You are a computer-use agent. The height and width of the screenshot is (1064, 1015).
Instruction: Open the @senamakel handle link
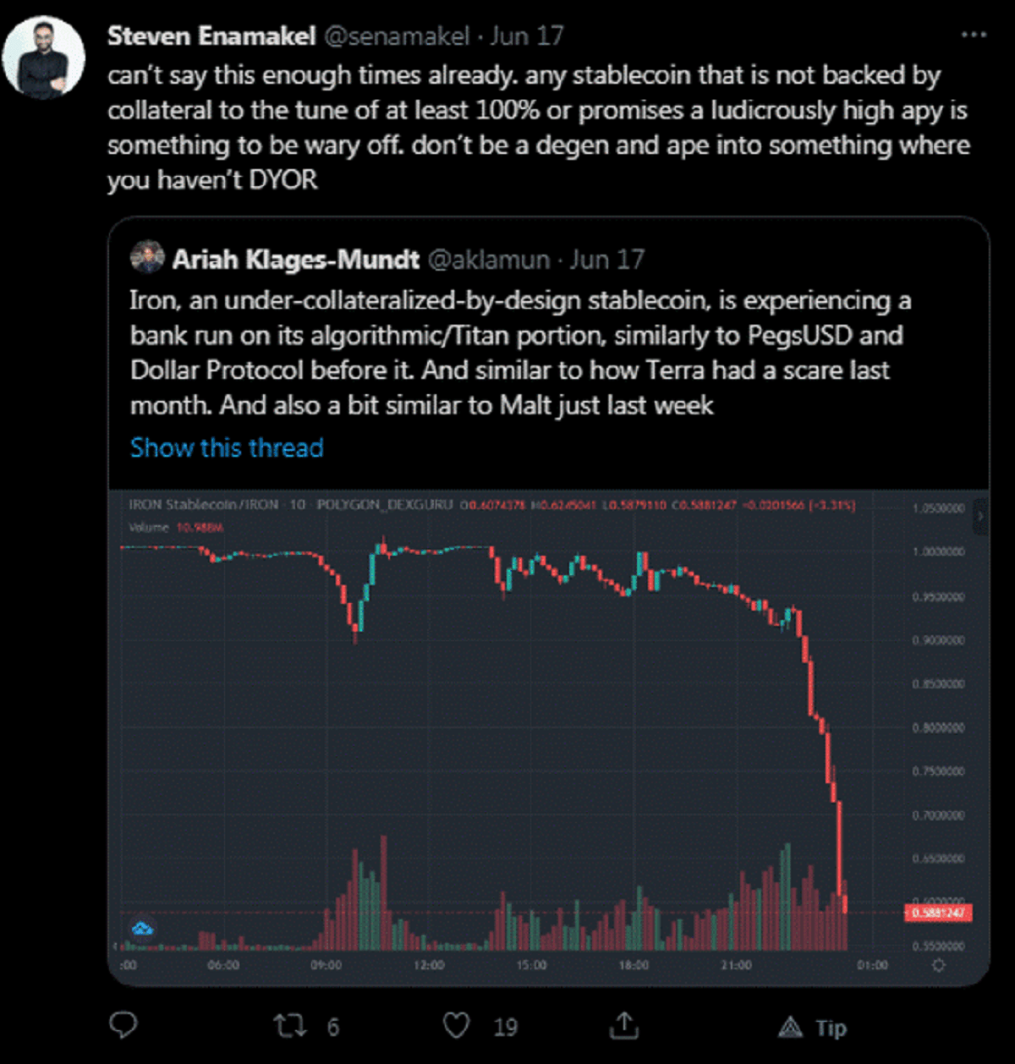coord(397,36)
